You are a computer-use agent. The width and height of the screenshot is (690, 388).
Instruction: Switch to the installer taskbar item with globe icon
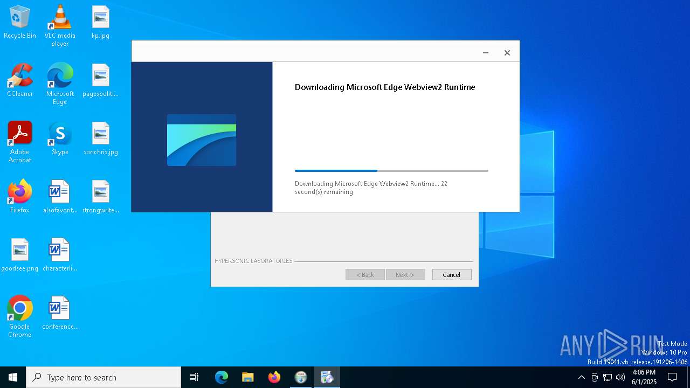coord(301,377)
